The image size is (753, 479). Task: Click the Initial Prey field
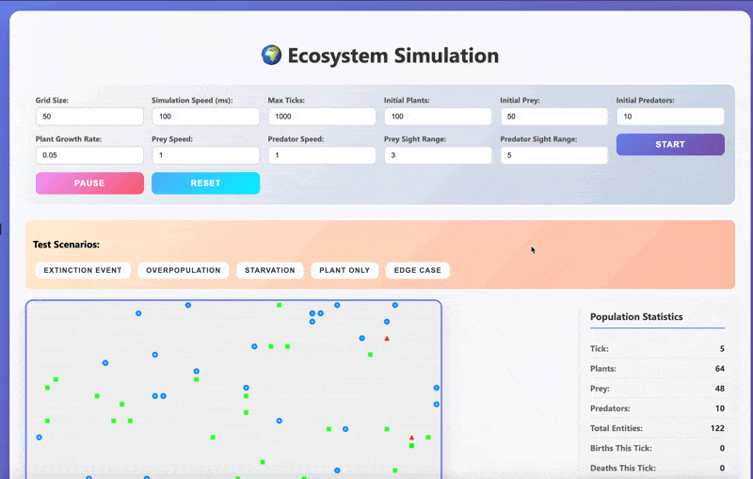[x=553, y=117]
